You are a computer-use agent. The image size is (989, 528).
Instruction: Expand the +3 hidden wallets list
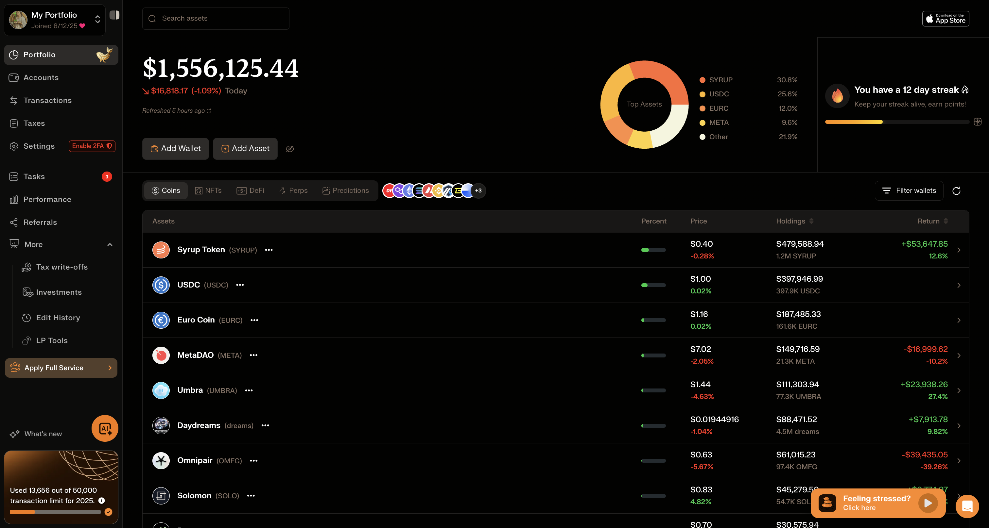pos(479,190)
